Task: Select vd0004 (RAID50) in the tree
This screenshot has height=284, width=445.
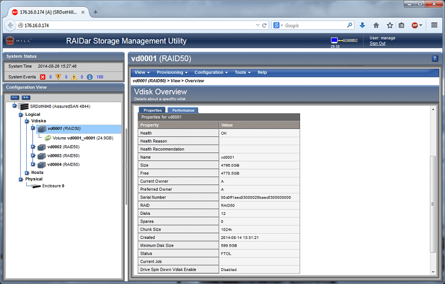Action: pyautogui.click(x=63, y=165)
